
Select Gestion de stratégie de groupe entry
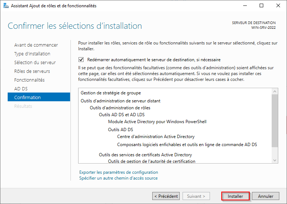pyautogui.click(x=111, y=93)
